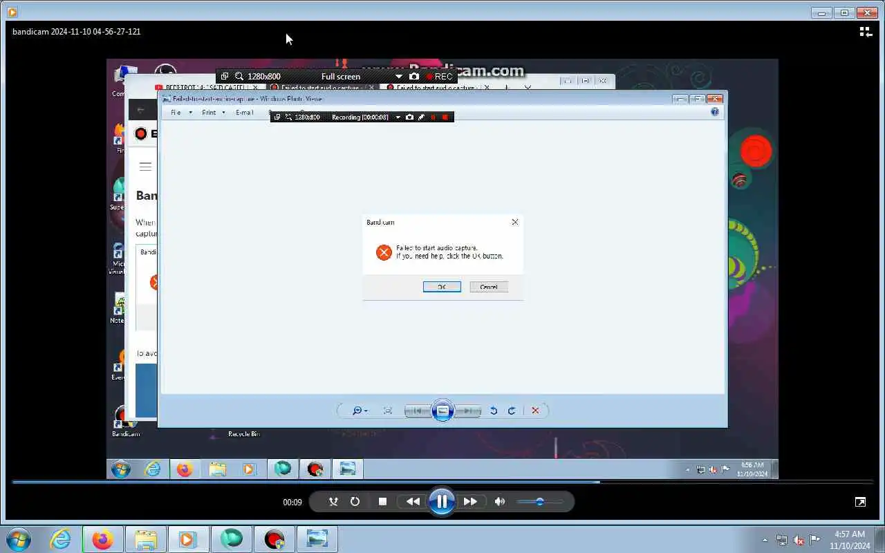Open Firefox from the taskbar
885x553 pixels.
pyautogui.click(x=102, y=538)
